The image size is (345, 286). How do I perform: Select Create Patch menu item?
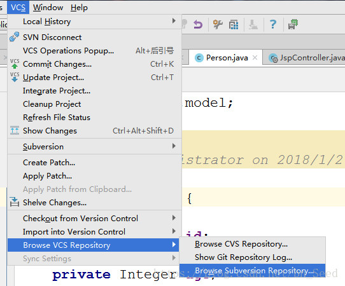95,163
